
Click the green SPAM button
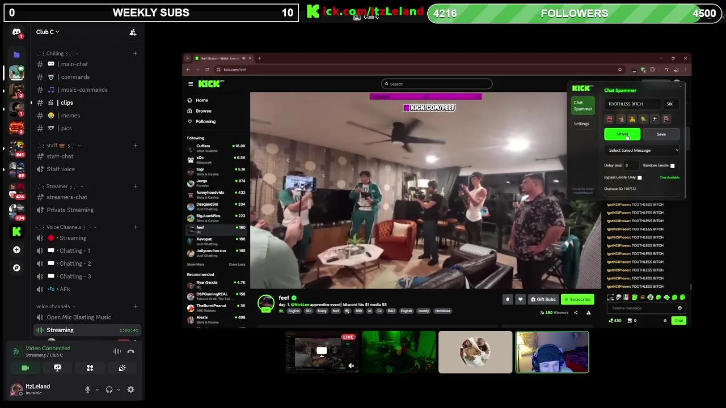[x=622, y=134]
